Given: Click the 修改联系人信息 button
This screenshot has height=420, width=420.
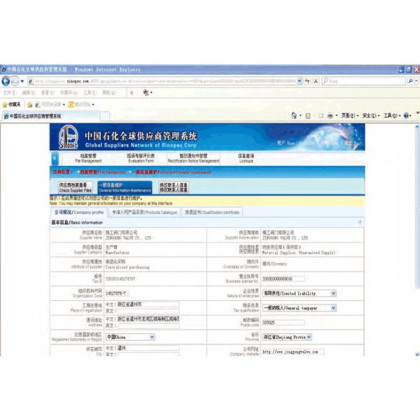Looking at the screenshot, I should [174, 187].
